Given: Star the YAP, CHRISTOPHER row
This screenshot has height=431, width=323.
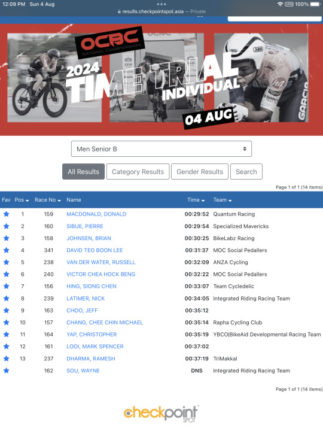Looking at the screenshot, I should pos(7,335).
